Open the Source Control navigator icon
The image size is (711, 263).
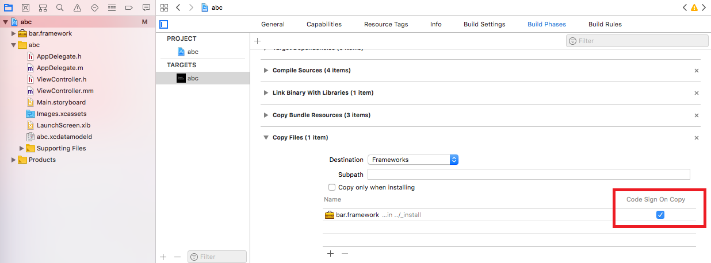pyautogui.click(x=25, y=7)
